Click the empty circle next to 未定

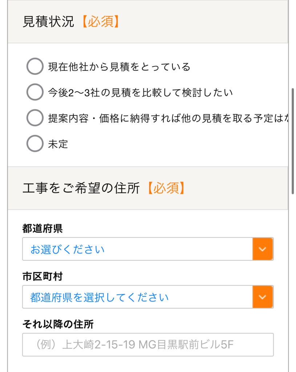tap(35, 144)
